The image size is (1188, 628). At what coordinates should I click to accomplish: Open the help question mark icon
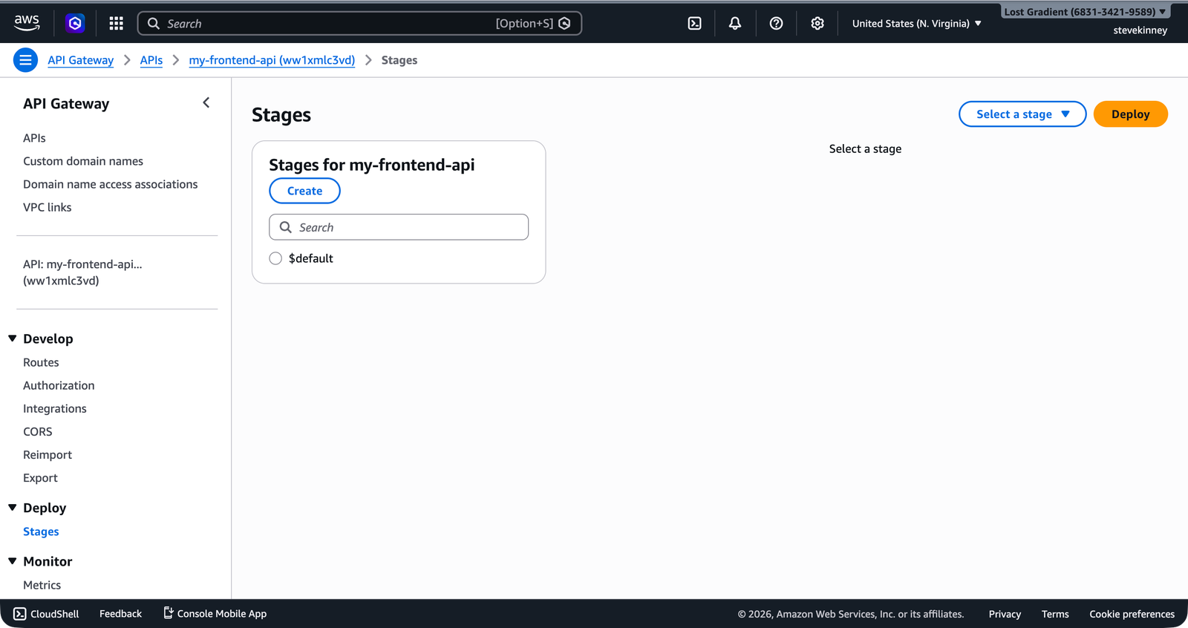click(776, 24)
